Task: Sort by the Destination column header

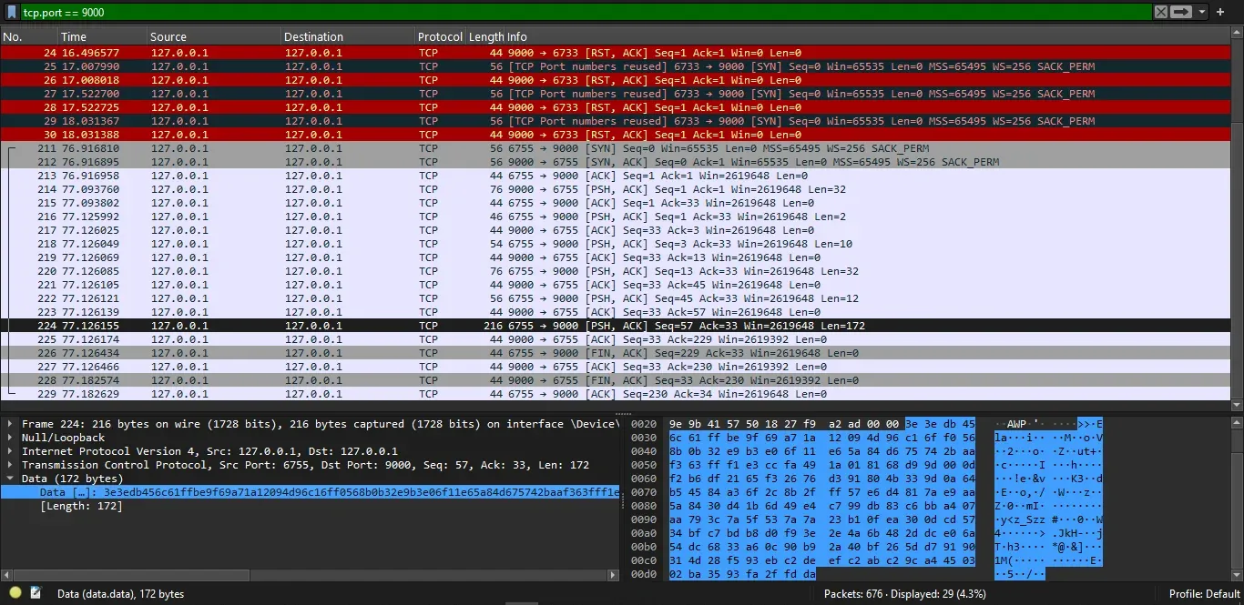Action: click(x=348, y=36)
